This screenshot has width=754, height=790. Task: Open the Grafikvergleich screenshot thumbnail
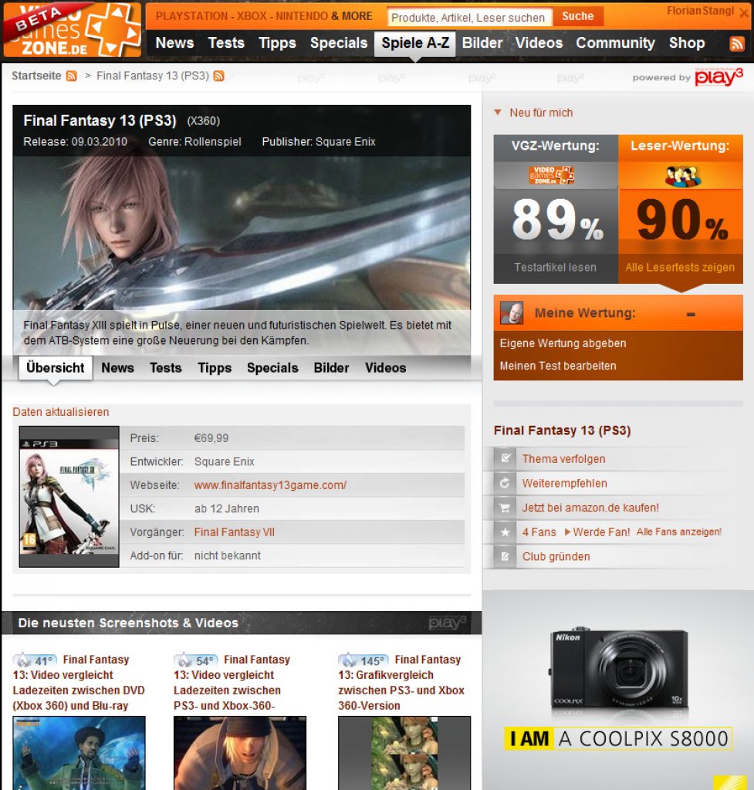coord(404,753)
